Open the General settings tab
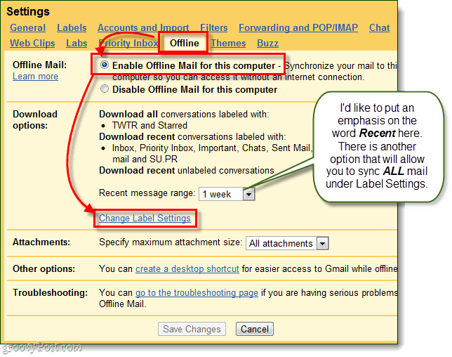The height and width of the screenshot is (357, 452). (x=27, y=27)
